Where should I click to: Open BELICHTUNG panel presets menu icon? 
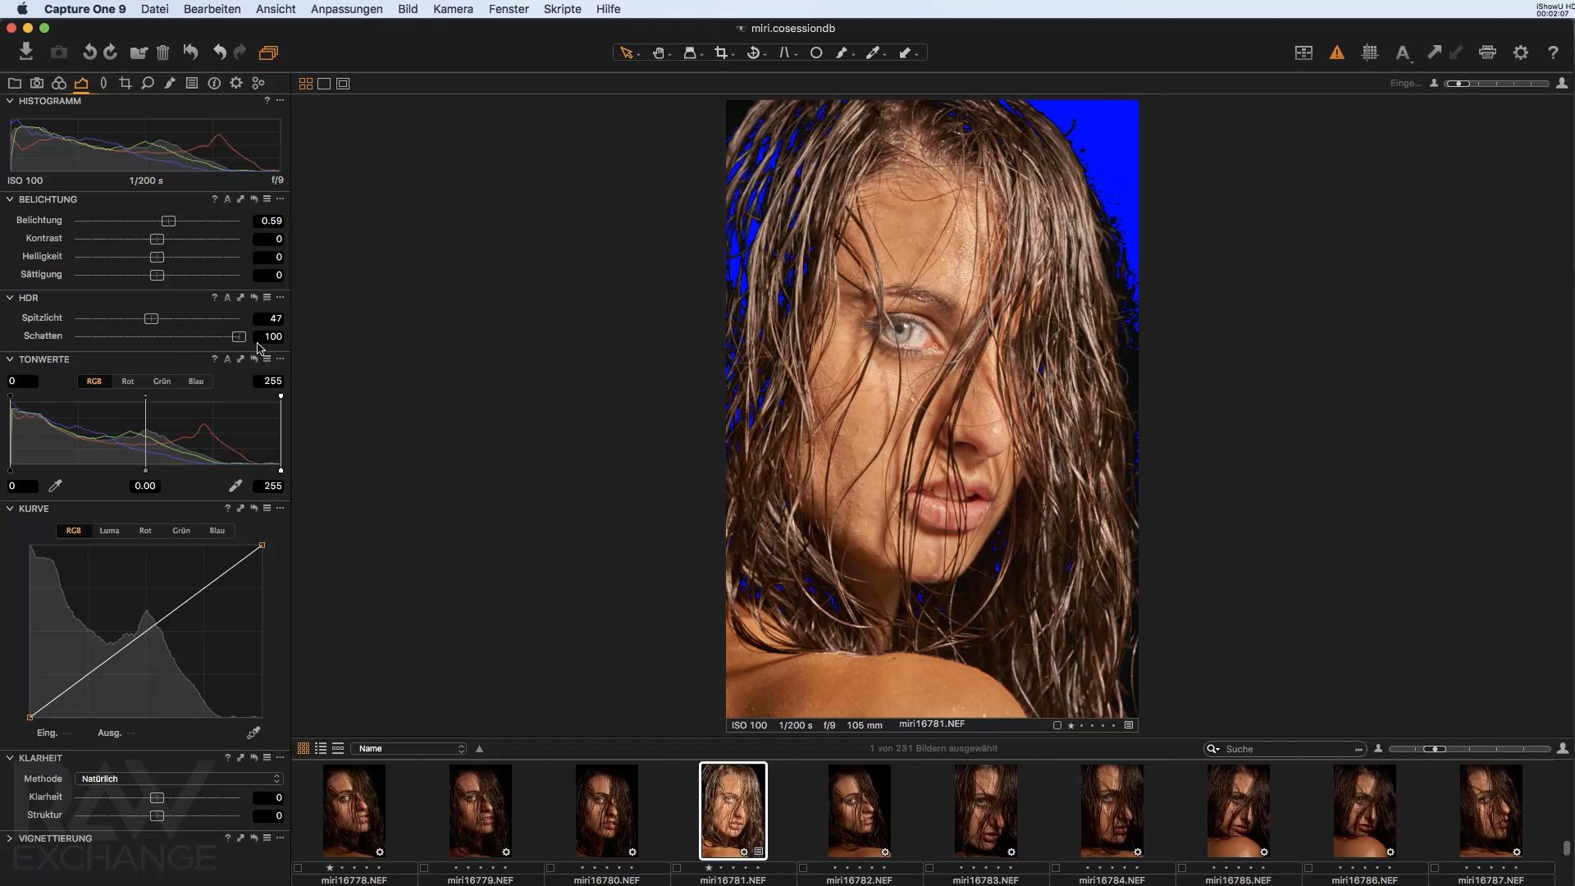[x=267, y=199]
